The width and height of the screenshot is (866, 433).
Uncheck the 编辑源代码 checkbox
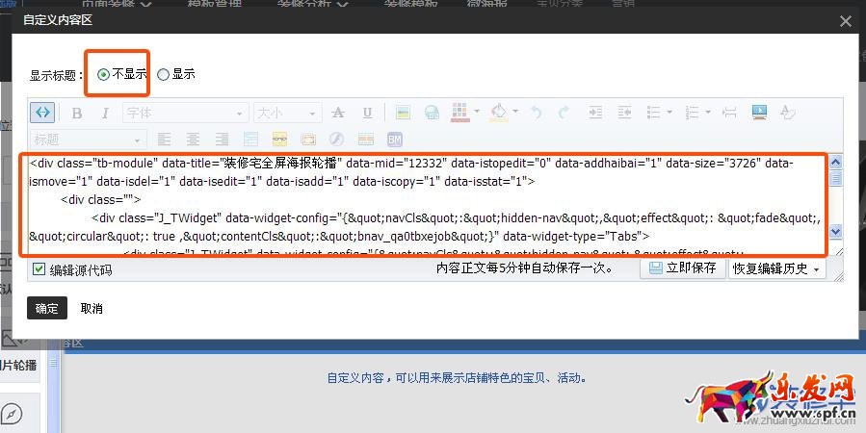[39, 269]
